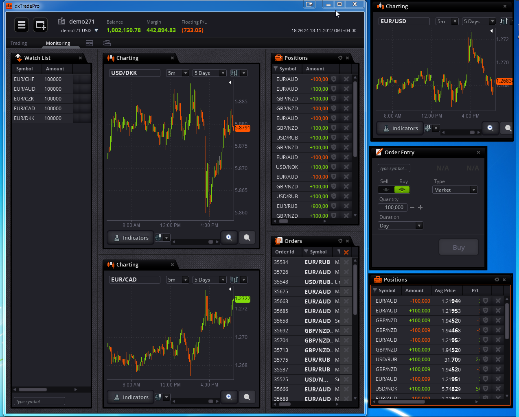Switch to the Trading tab

click(19, 43)
